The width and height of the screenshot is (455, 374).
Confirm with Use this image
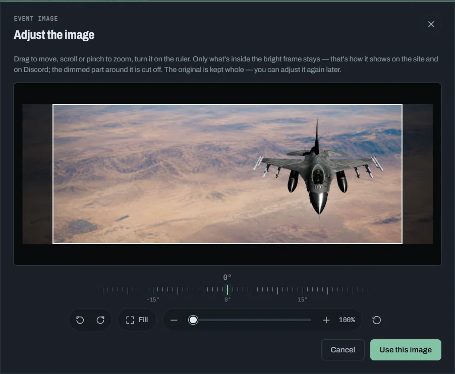pyautogui.click(x=406, y=350)
